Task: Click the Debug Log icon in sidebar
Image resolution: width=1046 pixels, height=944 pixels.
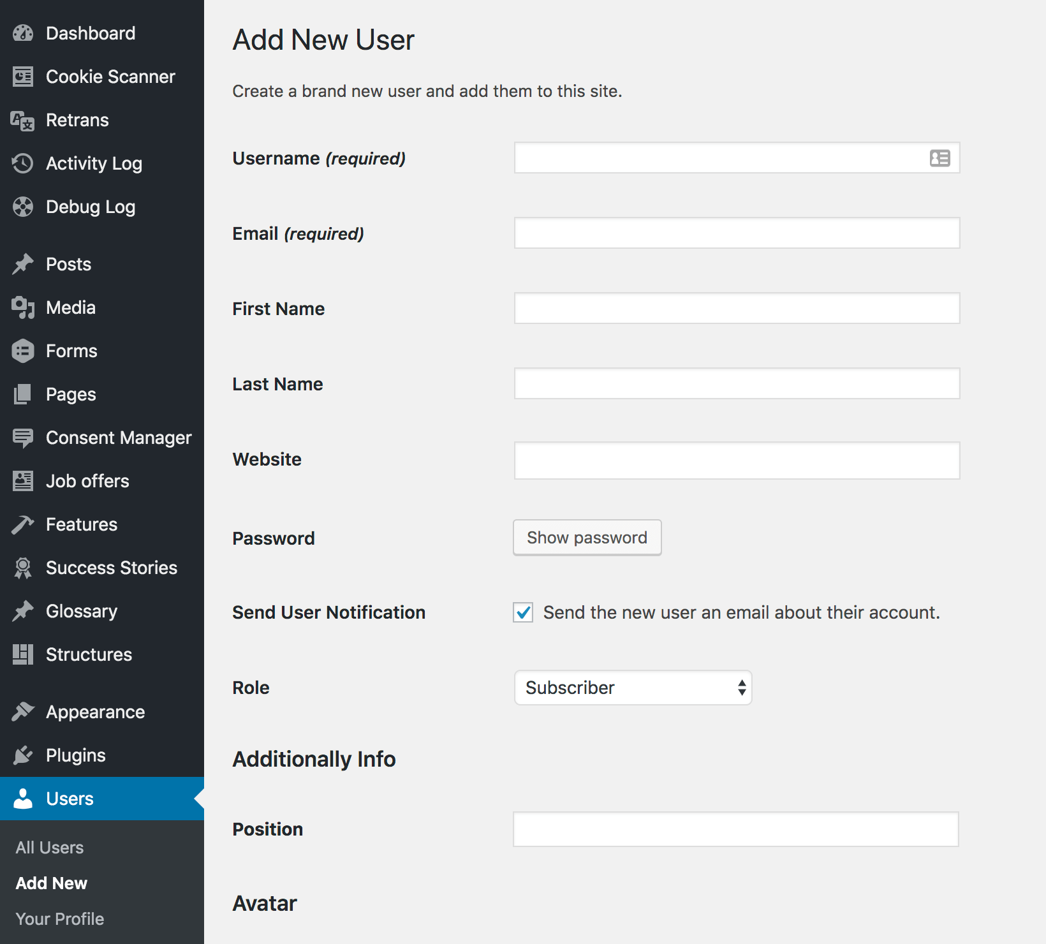Action: pos(23,207)
